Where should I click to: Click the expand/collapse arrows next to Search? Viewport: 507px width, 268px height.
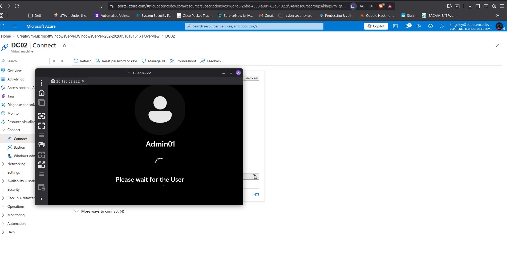(54, 61)
